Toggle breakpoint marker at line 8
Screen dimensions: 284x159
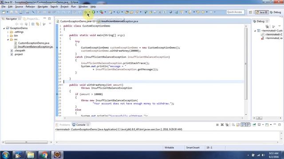tap(57, 48)
